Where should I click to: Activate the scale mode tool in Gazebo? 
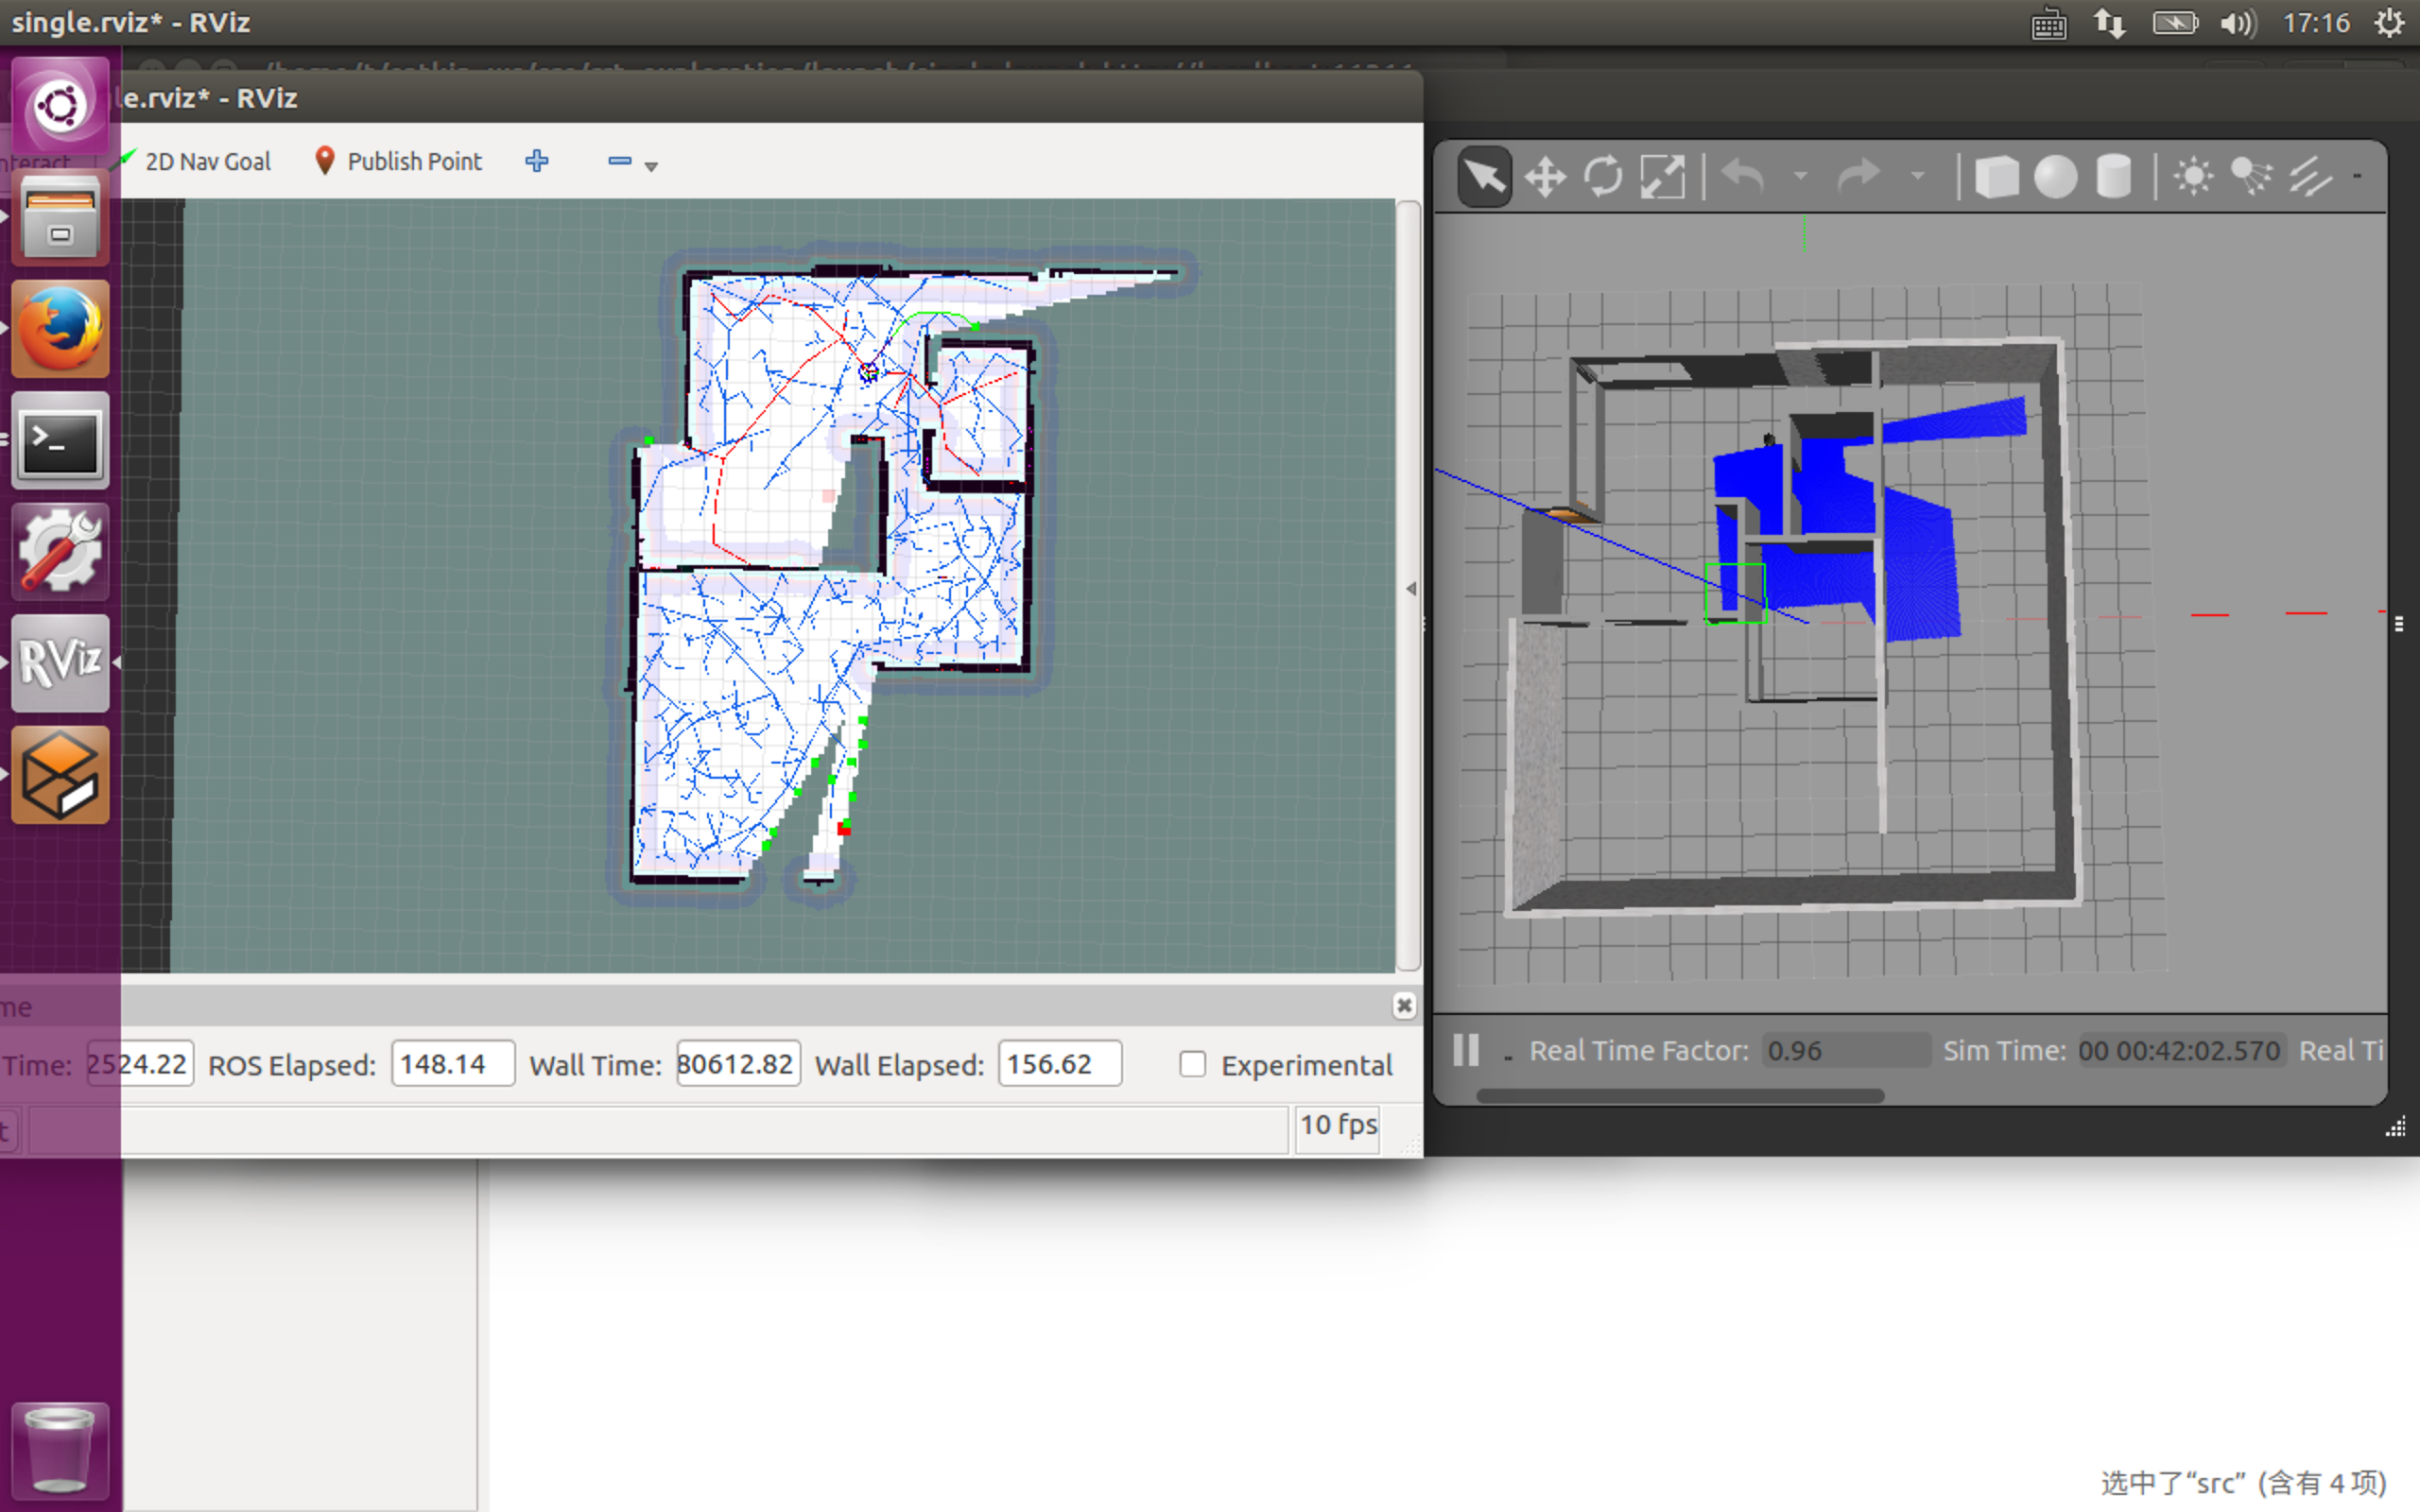click(1662, 177)
